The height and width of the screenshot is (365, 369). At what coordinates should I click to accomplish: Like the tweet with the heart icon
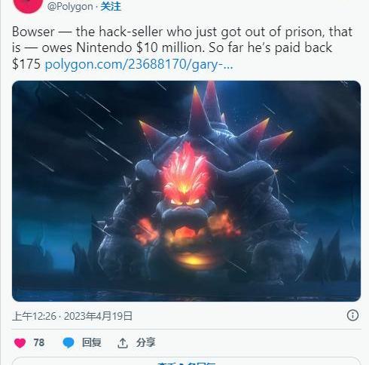20,343
